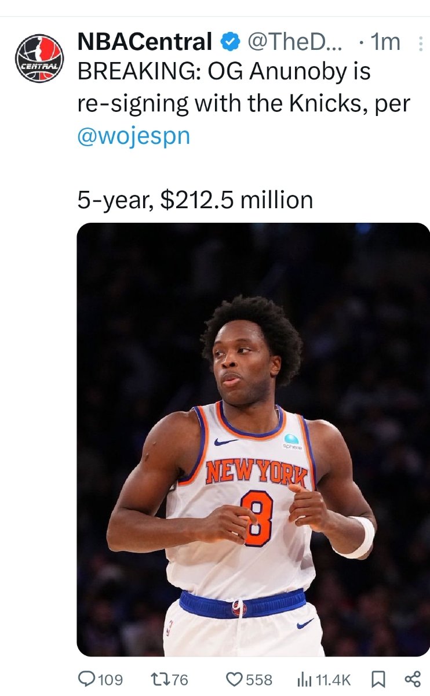Viewport: 430px width, 696px height.
Task: Click the repost arrows icon
Action: 161,679
